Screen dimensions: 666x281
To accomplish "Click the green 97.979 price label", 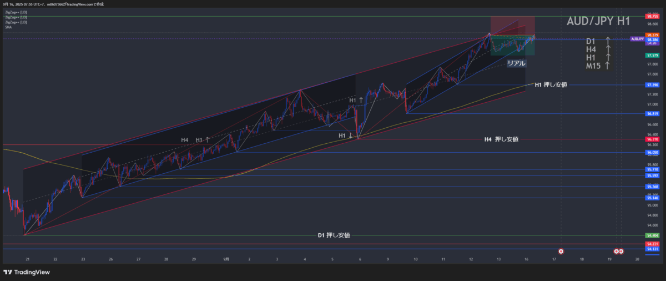I will click(x=652, y=56).
